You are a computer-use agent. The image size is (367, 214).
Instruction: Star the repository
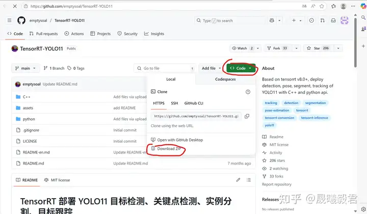tap(319, 48)
